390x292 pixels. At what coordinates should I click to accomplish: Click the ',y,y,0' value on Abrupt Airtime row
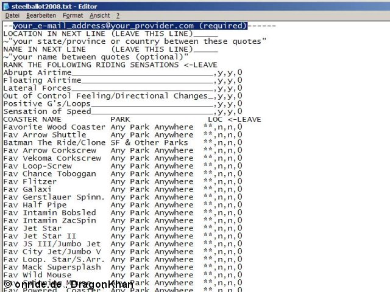[x=227, y=72]
